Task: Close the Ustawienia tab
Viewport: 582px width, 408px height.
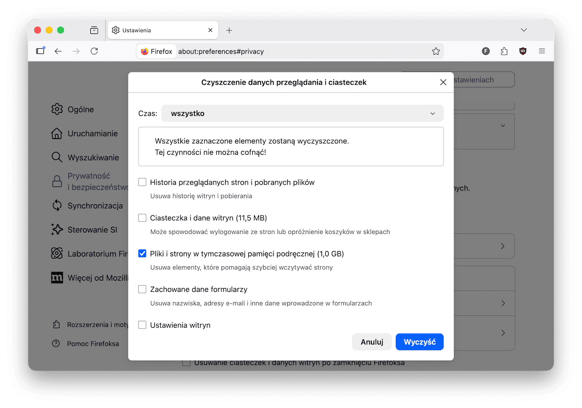Action: [x=210, y=30]
